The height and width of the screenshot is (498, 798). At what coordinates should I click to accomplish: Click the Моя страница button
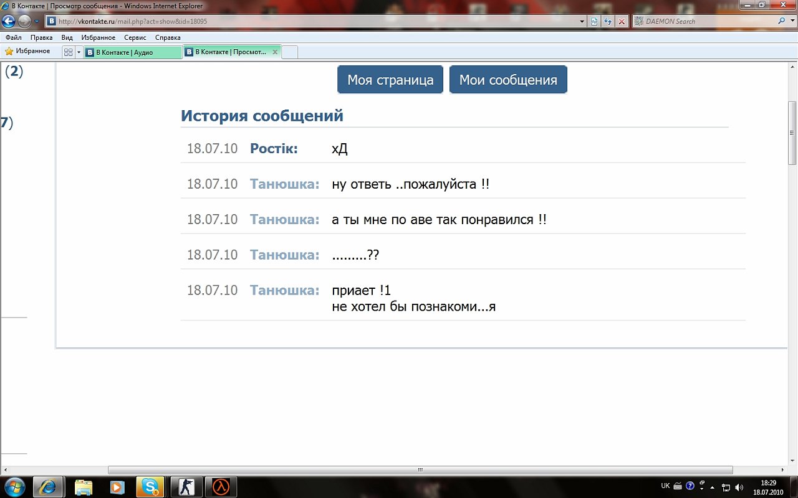390,80
